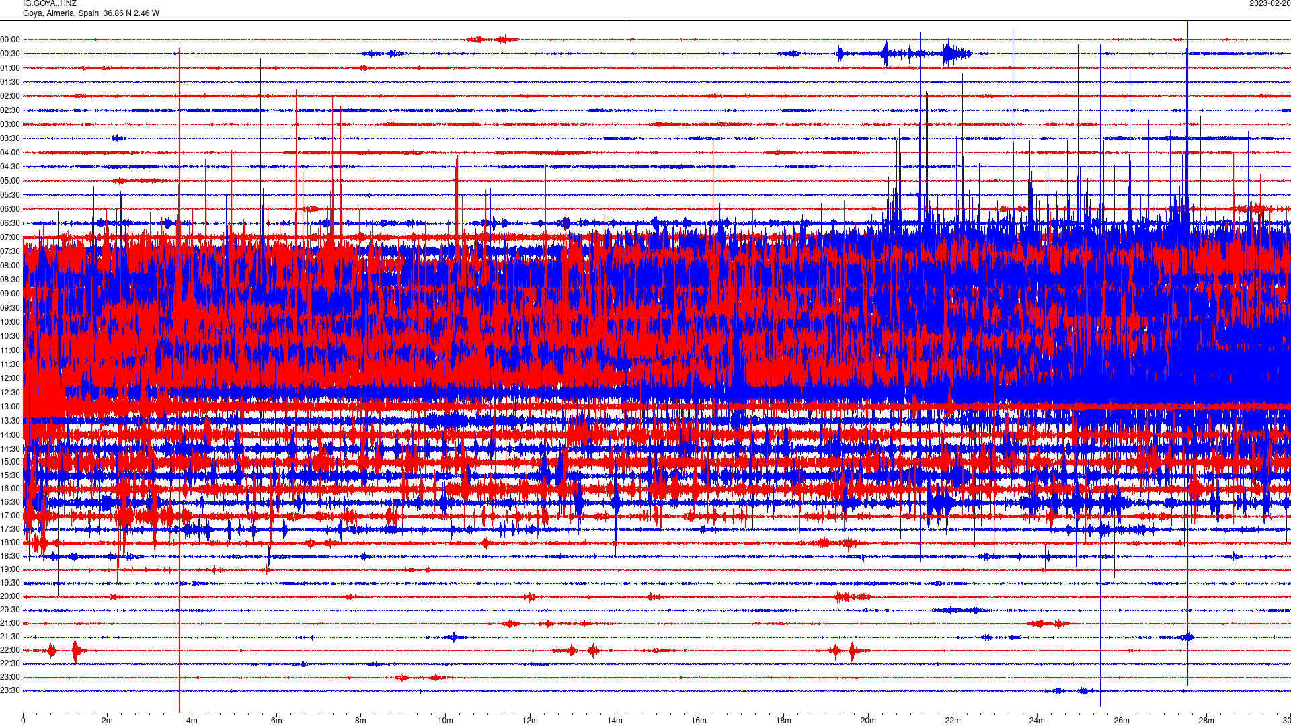Viewport: 1291px width, 726px height.
Task: Click the date label 2023-02-20
Action: coord(1269,3)
